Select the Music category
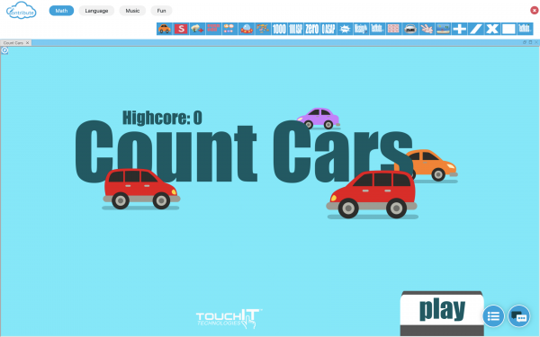The height and width of the screenshot is (337, 540). [132, 11]
